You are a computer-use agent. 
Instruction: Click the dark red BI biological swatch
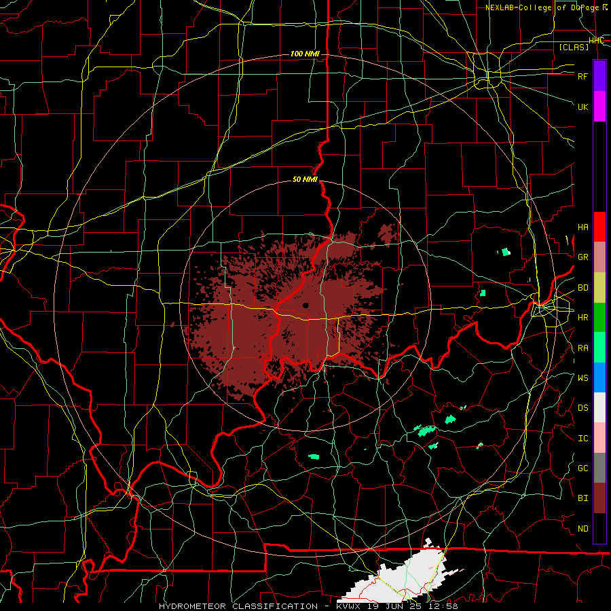click(599, 498)
